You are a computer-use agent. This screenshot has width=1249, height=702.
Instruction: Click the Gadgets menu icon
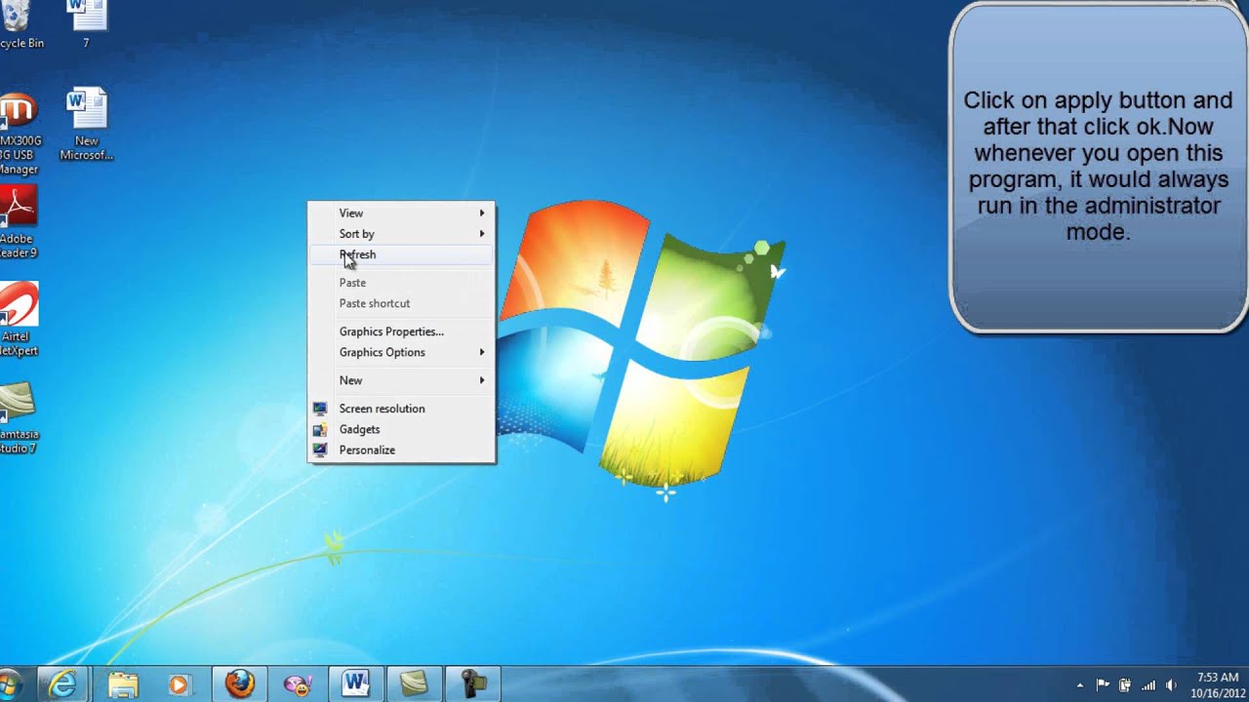coord(319,429)
